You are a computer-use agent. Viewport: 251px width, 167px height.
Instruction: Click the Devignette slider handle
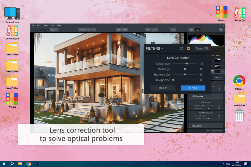pos(173,80)
